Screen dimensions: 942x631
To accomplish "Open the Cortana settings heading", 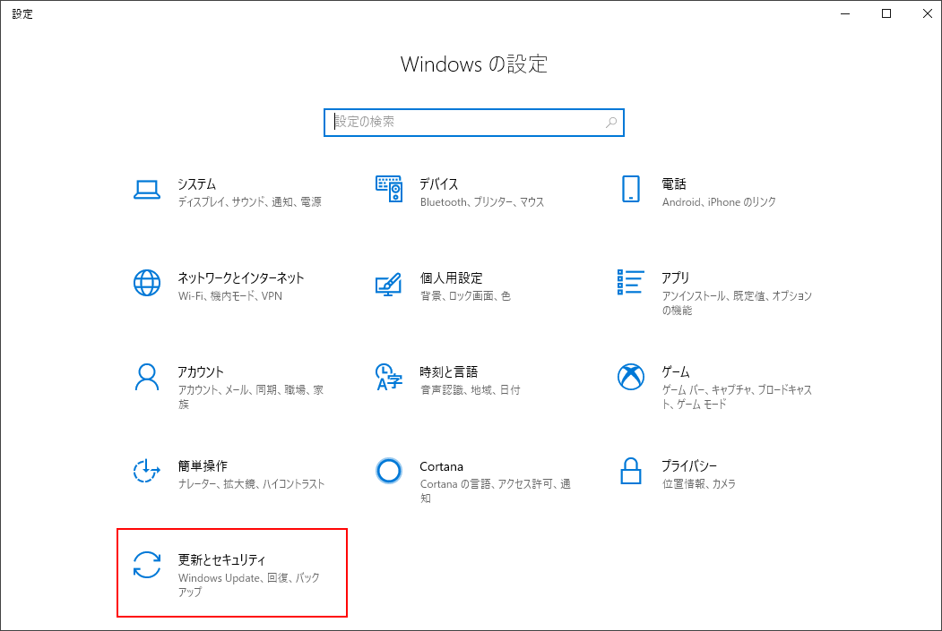I will 442,466.
